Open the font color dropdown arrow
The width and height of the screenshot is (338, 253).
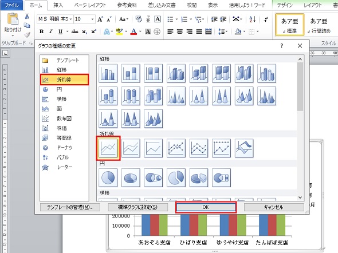point(140,31)
